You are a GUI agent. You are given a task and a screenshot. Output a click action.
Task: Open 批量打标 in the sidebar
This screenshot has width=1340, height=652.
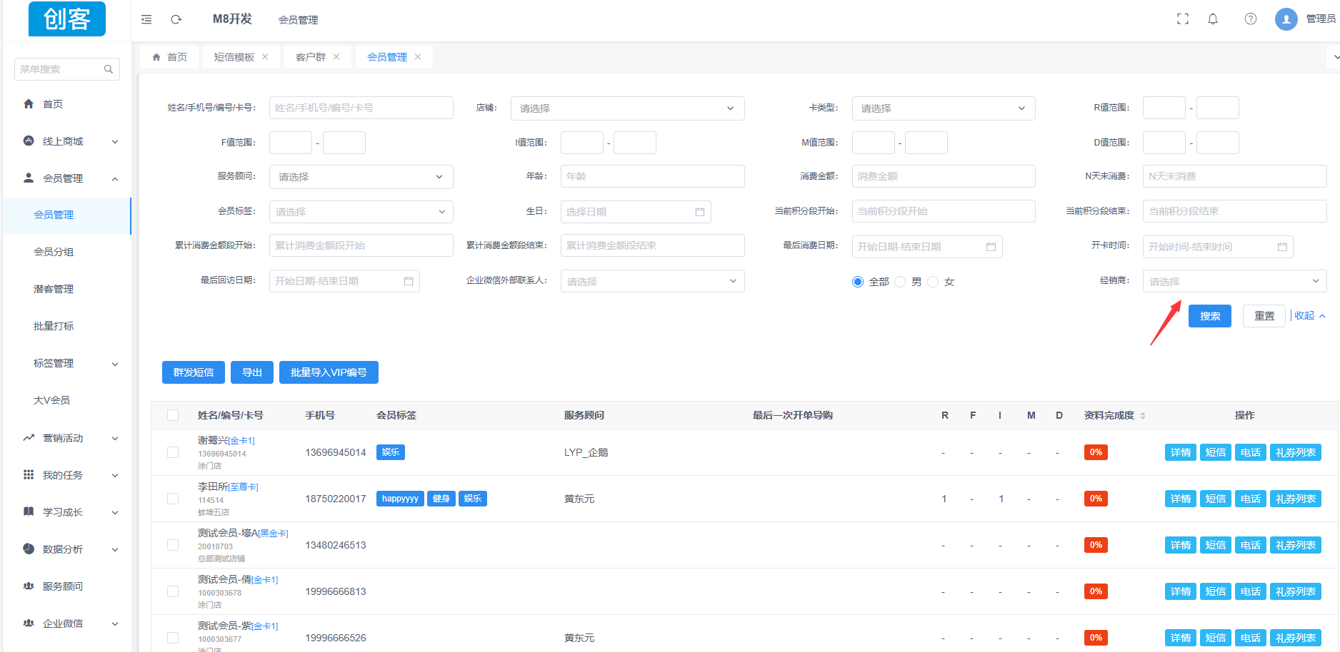coord(54,326)
